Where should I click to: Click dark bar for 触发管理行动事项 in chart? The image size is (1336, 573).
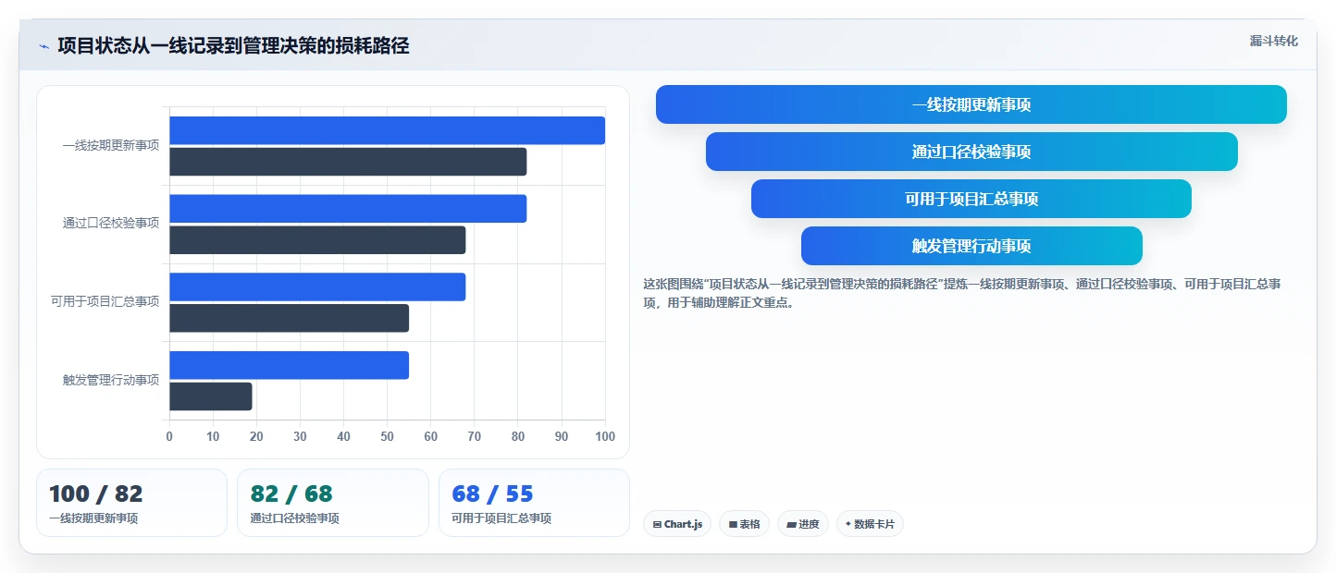tap(211, 396)
